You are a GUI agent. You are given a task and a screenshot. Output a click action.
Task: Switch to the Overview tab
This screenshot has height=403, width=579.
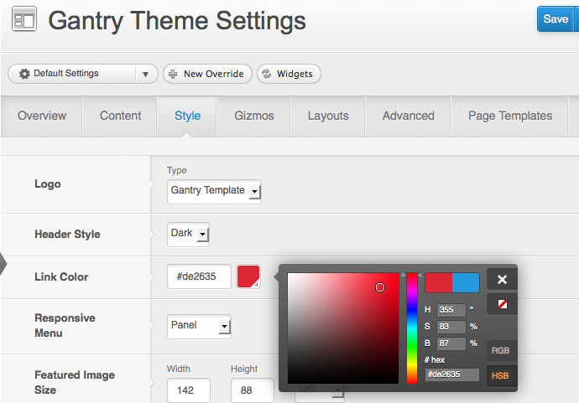click(x=41, y=116)
